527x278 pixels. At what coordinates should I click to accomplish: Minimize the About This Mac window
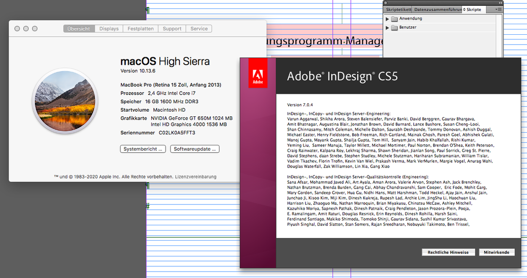[x=26, y=29]
